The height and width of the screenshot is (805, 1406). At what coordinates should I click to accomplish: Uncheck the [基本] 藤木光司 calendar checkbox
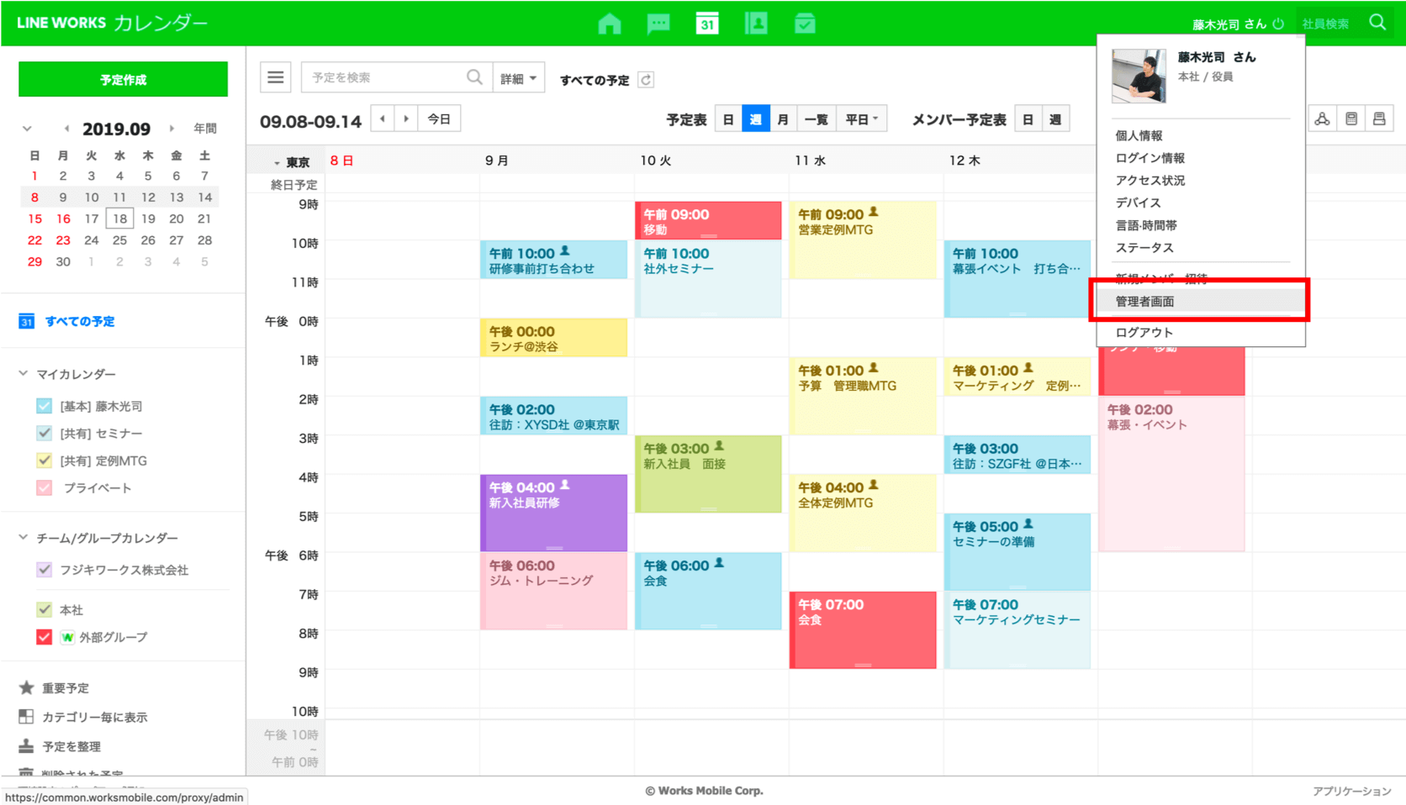pyautogui.click(x=45, y=406)
